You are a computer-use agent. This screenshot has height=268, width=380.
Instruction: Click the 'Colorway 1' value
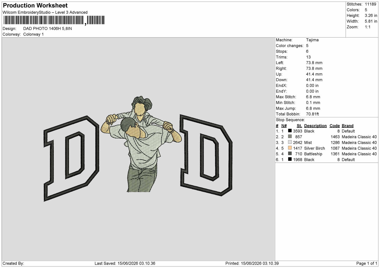pyautogui.click(x=33, y=34)
